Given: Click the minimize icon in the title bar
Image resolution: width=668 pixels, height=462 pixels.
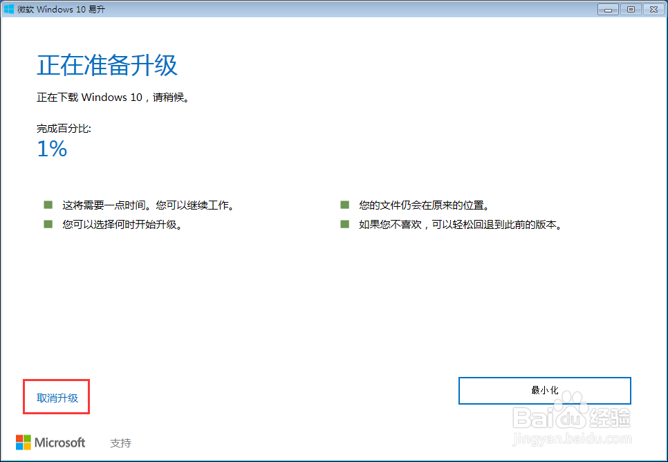Looking at the screenshot, I should click(x=608, y=9).
